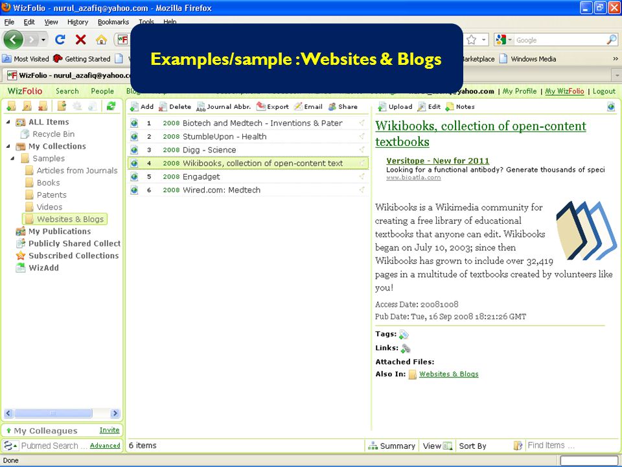Click the Upload button in detail pane
The width and height of the screenshot is (622, 467).
coord(395,106)
